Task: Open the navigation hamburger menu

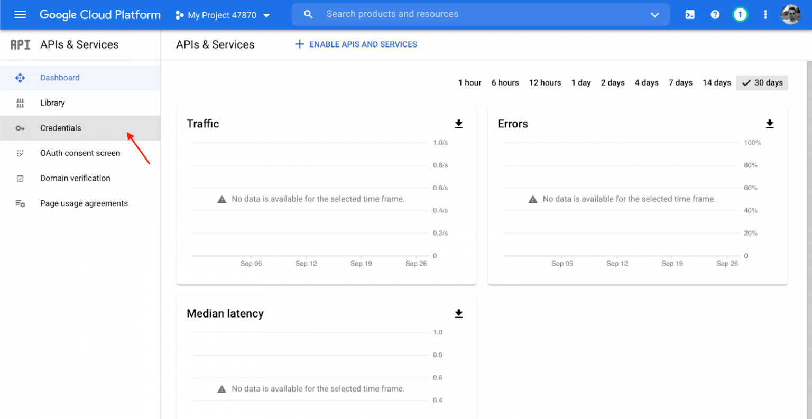Action: tap(20, 14)
